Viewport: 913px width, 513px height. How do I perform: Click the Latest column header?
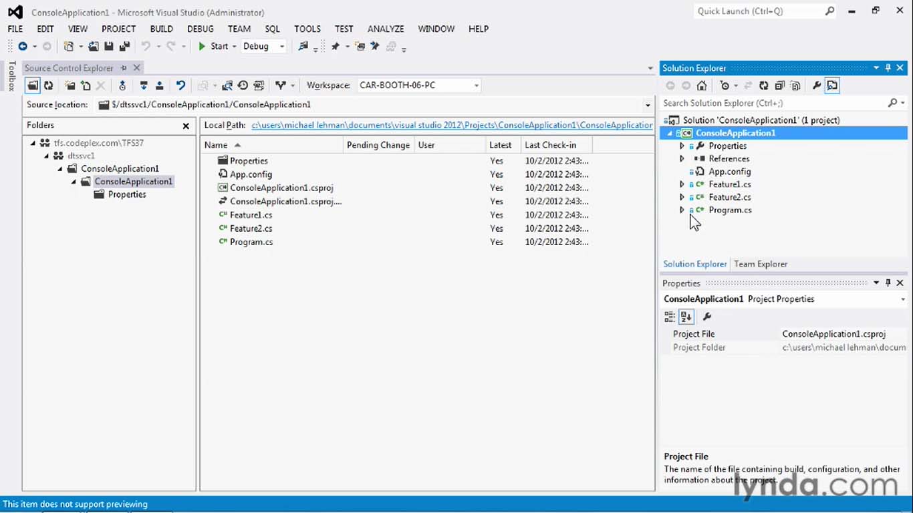point(503,145)
